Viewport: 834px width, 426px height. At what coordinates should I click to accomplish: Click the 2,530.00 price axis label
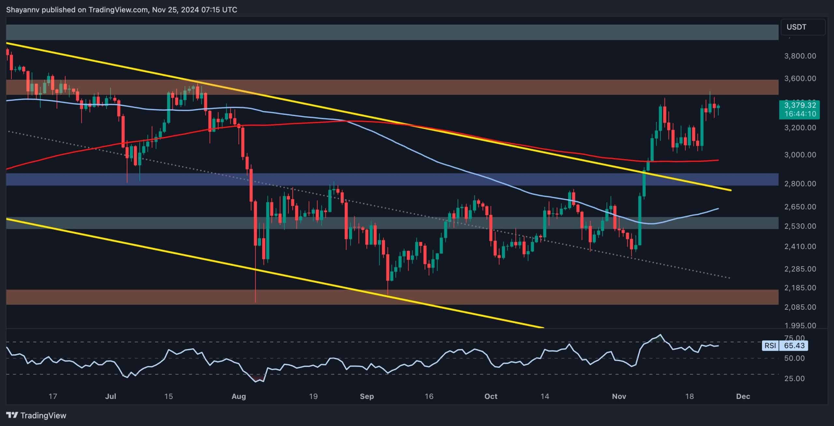pos(800,226)
